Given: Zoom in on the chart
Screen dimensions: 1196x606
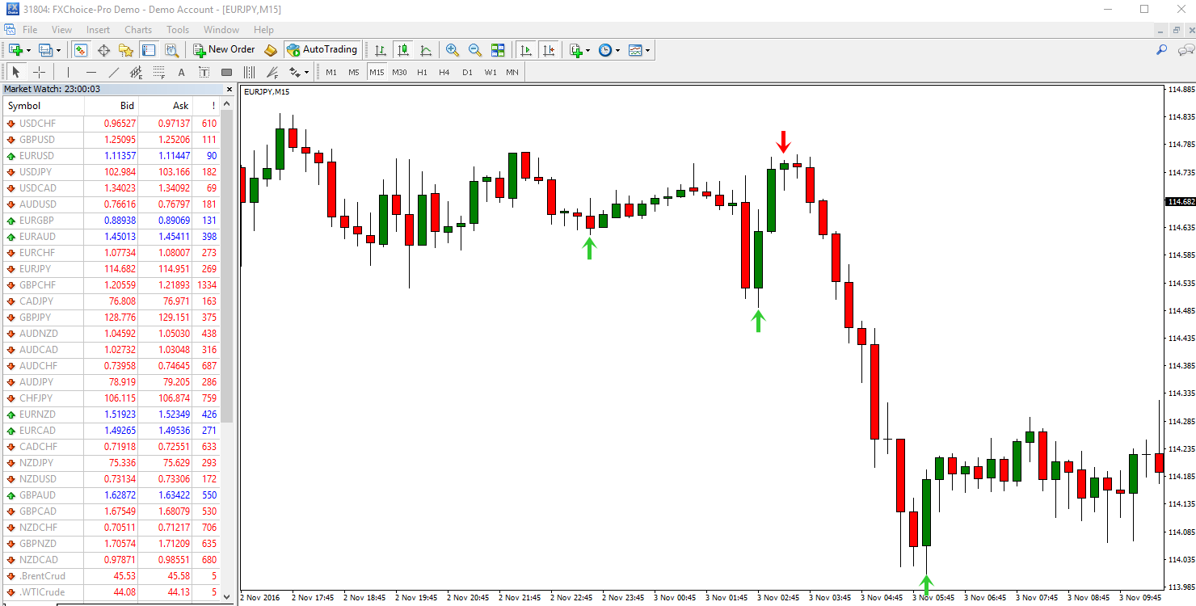Looking at the screenshot, I should [x=453, y=50].
